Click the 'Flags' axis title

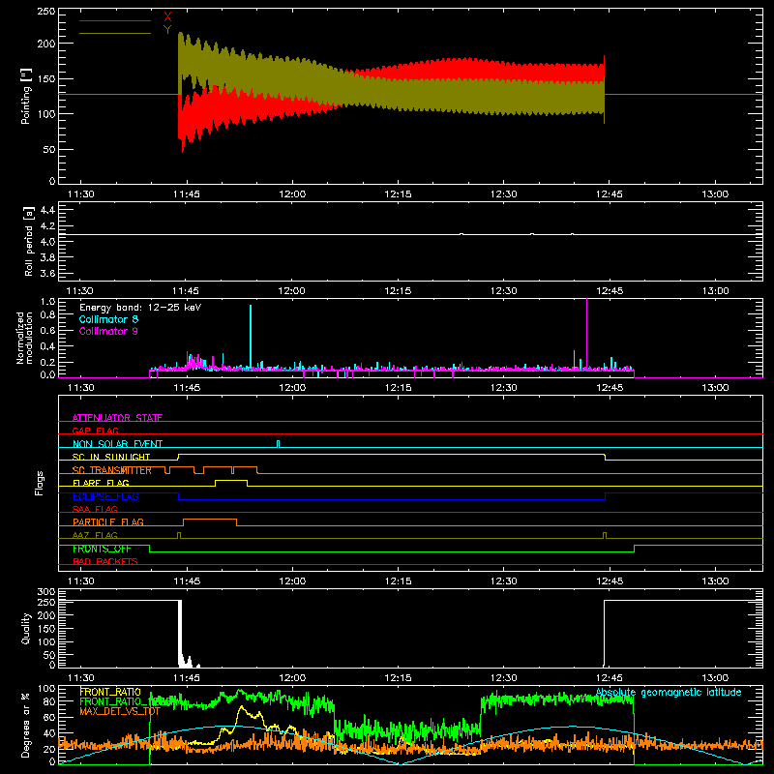click(39, 483)
